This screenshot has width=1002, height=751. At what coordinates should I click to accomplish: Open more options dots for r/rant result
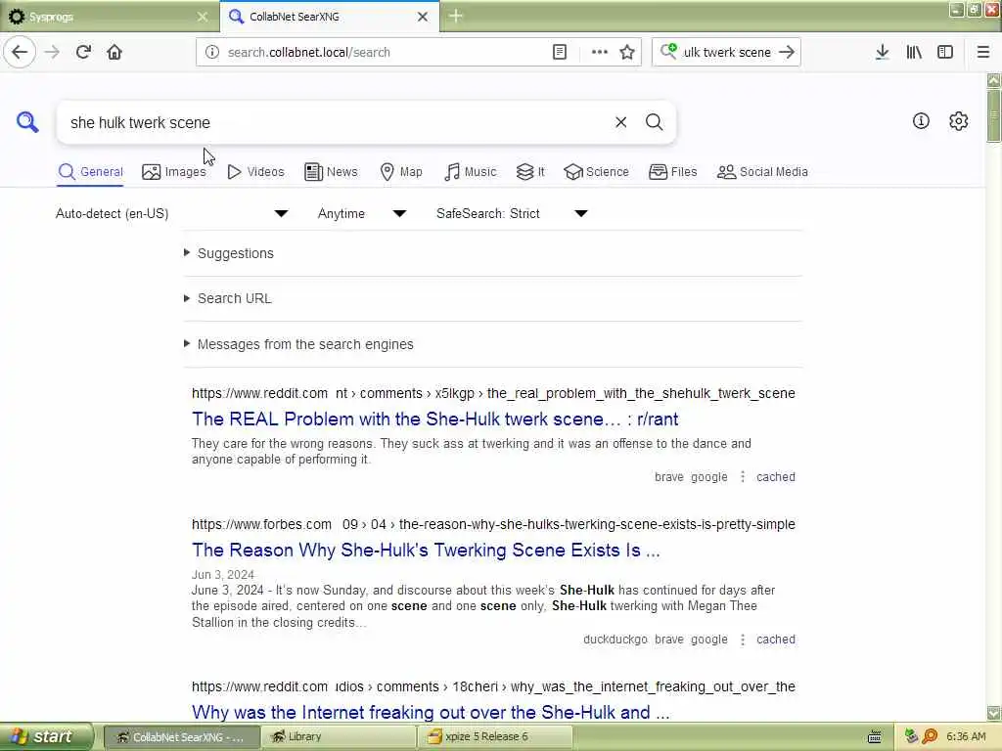(742, 476)
